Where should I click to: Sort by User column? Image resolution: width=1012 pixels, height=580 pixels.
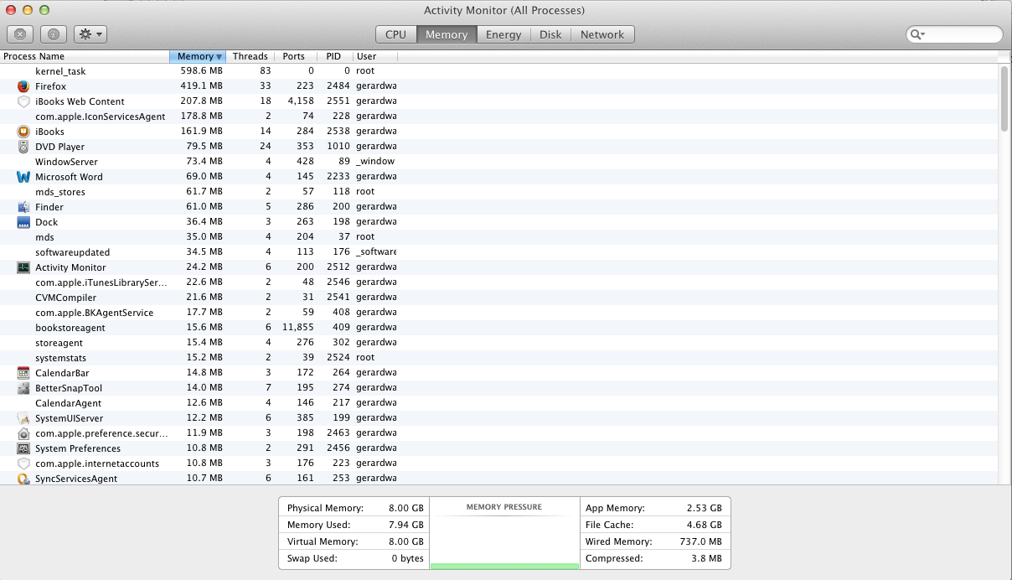[374, 56]
